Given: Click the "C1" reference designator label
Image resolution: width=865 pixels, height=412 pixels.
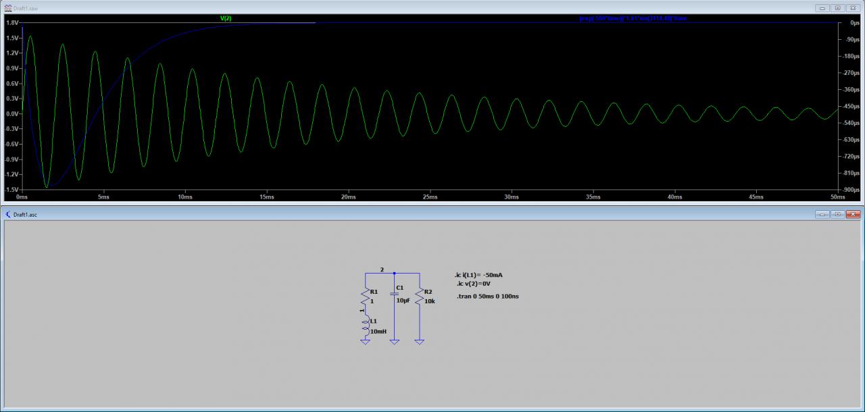Looking at the screenshot, I should pos(400,288).
